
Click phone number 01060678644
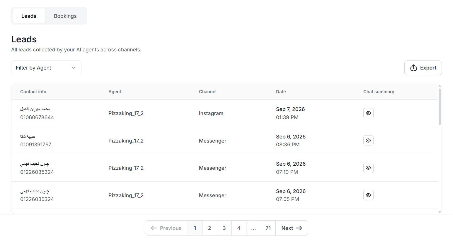pos(37,117)
